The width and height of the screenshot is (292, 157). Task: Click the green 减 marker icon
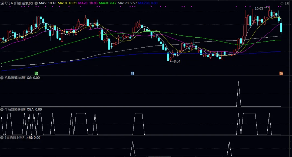click(36, 73)
